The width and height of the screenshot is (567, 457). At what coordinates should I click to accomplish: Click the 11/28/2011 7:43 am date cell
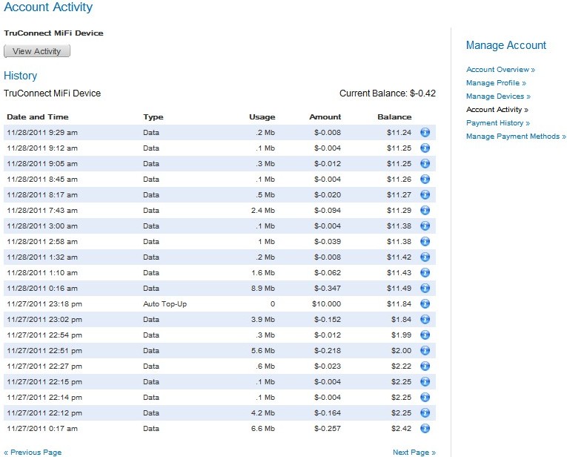(42, 211)
